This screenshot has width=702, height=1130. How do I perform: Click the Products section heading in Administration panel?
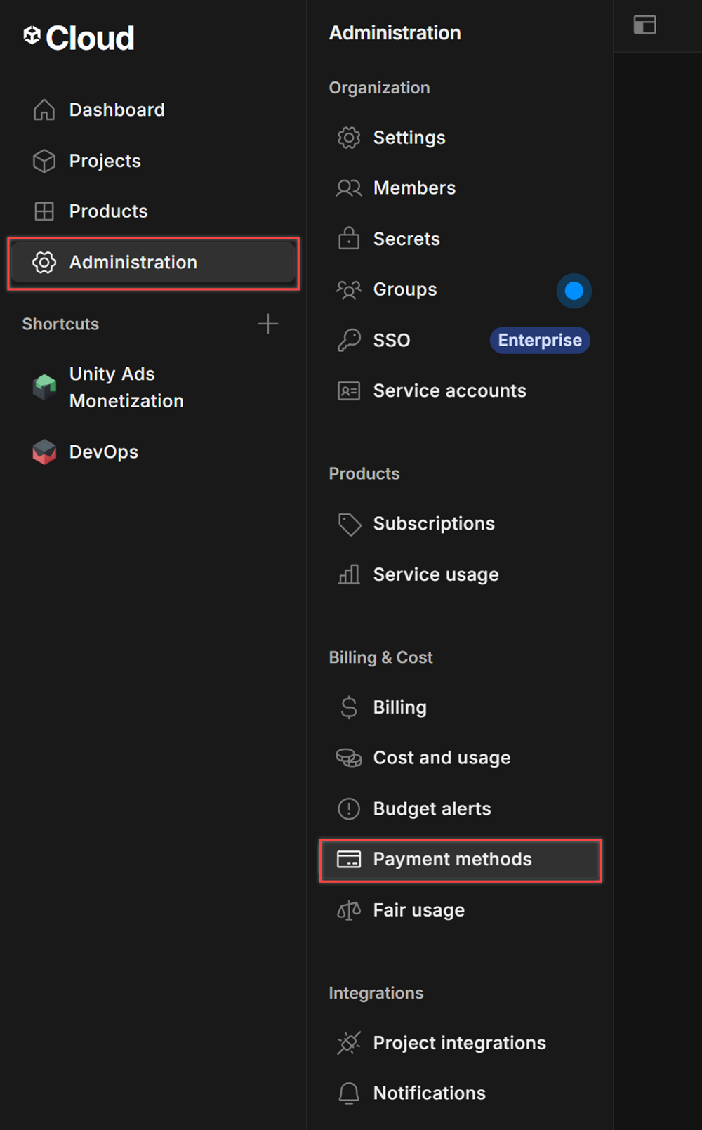[x=364, y=473]
